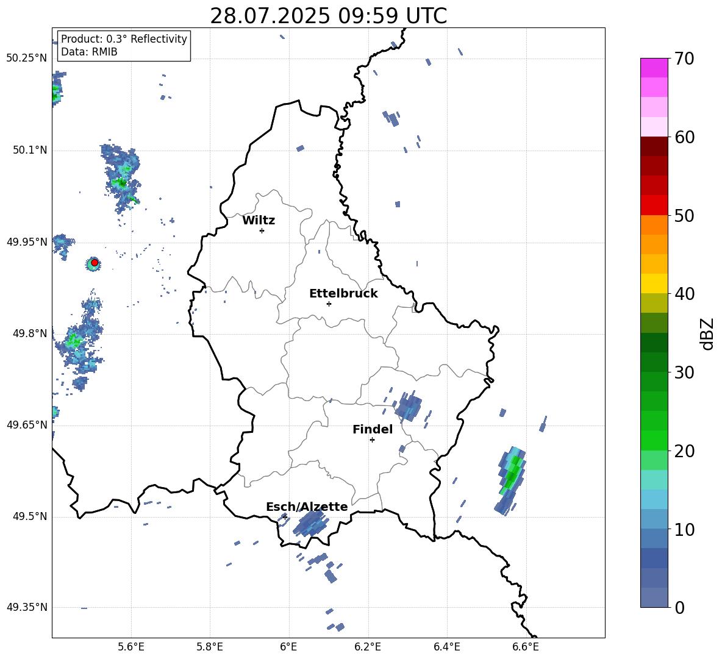Click the dBZ colorbar label
The image size is (722, 659).
click(x=708, y=333)
